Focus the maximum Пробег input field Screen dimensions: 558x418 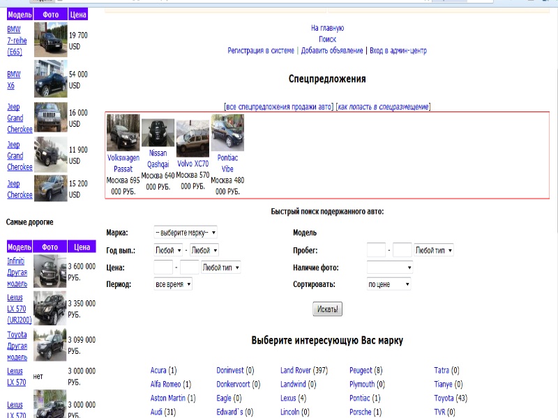(402, 250)
